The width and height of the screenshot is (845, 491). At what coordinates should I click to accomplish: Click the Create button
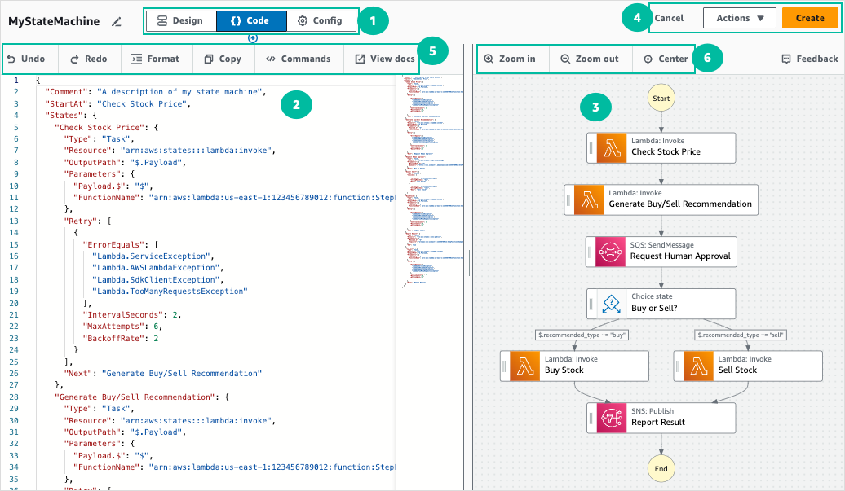(x=810, y=17)
